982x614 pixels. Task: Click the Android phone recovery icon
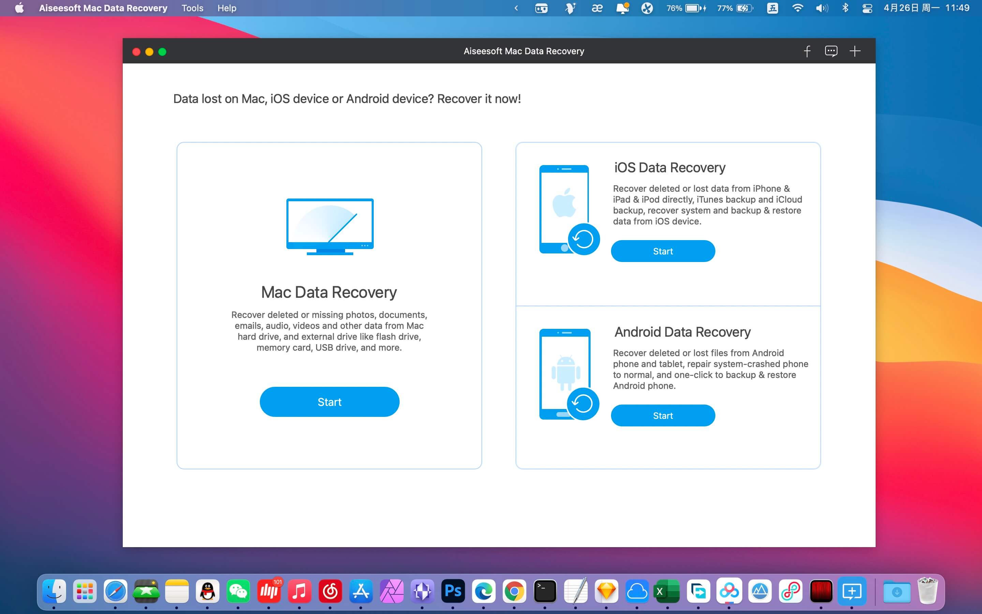coord(568,374)
